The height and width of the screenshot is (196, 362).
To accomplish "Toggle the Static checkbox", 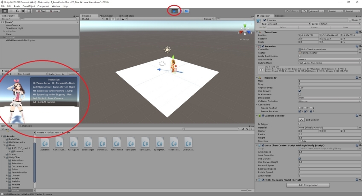I will coord(350,20).
